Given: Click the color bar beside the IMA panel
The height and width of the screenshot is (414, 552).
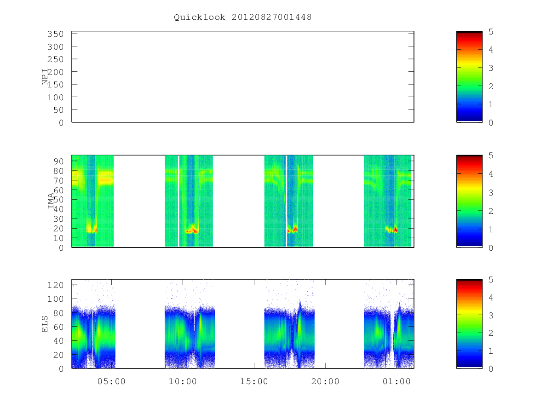Looking at the screenshot, I should [469, 201].
